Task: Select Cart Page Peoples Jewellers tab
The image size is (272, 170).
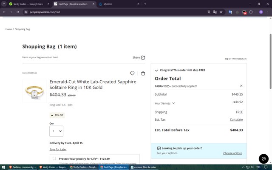Action: click(x=74, y=4)
